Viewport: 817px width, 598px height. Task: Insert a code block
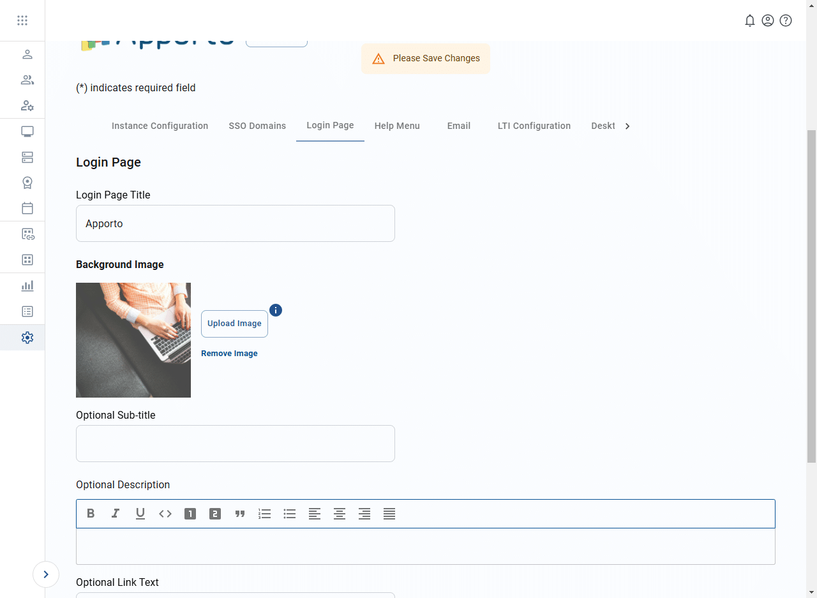click(165, 513)
